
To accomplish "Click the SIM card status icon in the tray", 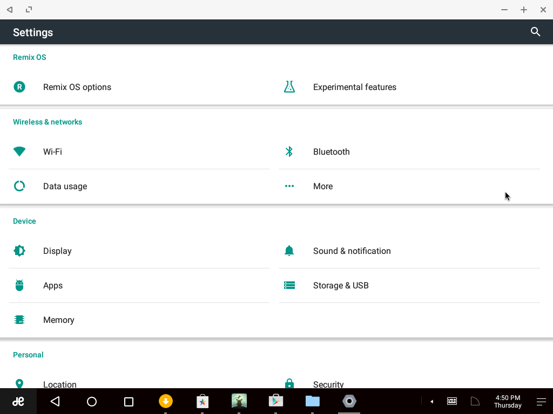I will point(475,401).
